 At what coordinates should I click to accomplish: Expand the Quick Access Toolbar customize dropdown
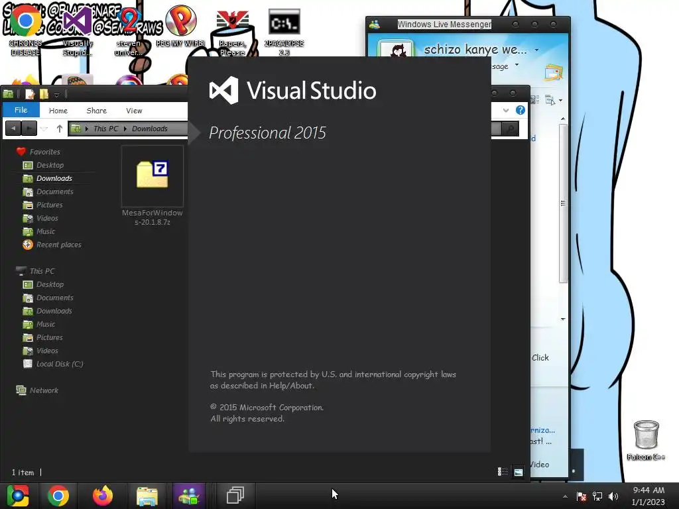click(56, 94)
